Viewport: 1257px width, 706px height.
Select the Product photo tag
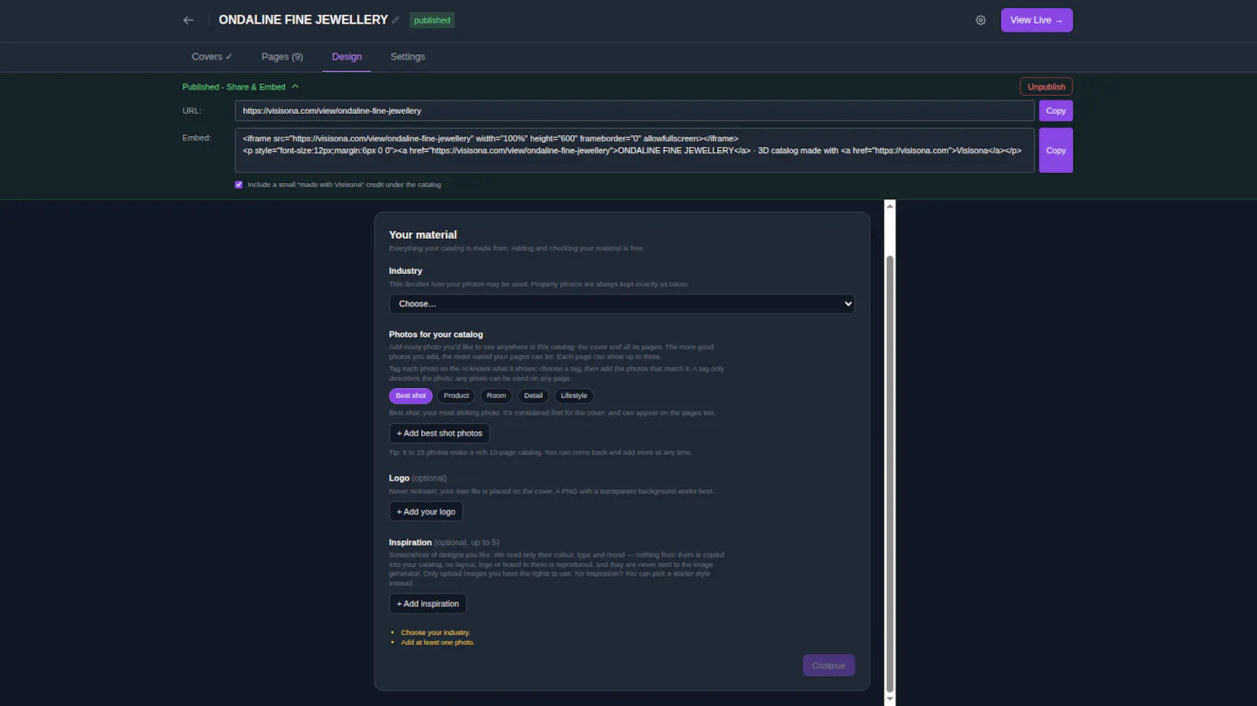(x=456, y=396)
